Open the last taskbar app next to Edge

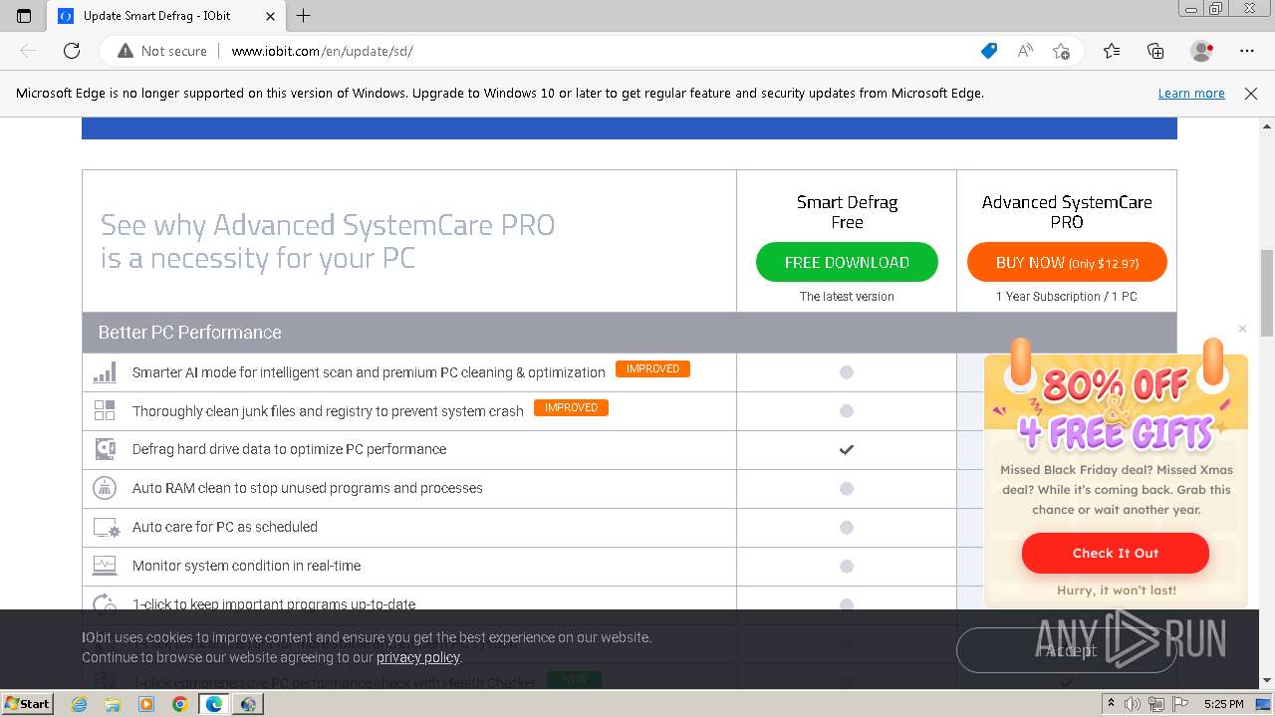pos(248,704)
